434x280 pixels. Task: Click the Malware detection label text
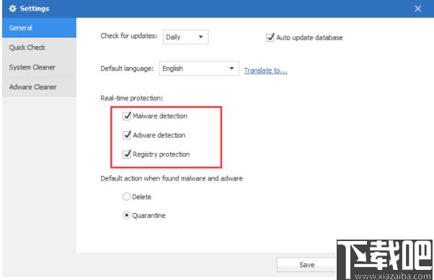(160, 116)
